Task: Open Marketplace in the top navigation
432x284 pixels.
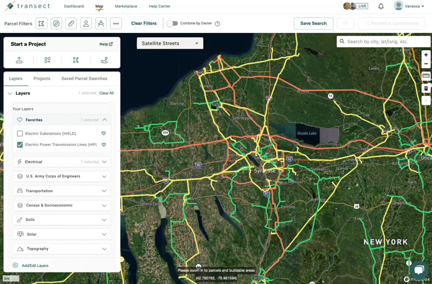Action: coord(126,6)
